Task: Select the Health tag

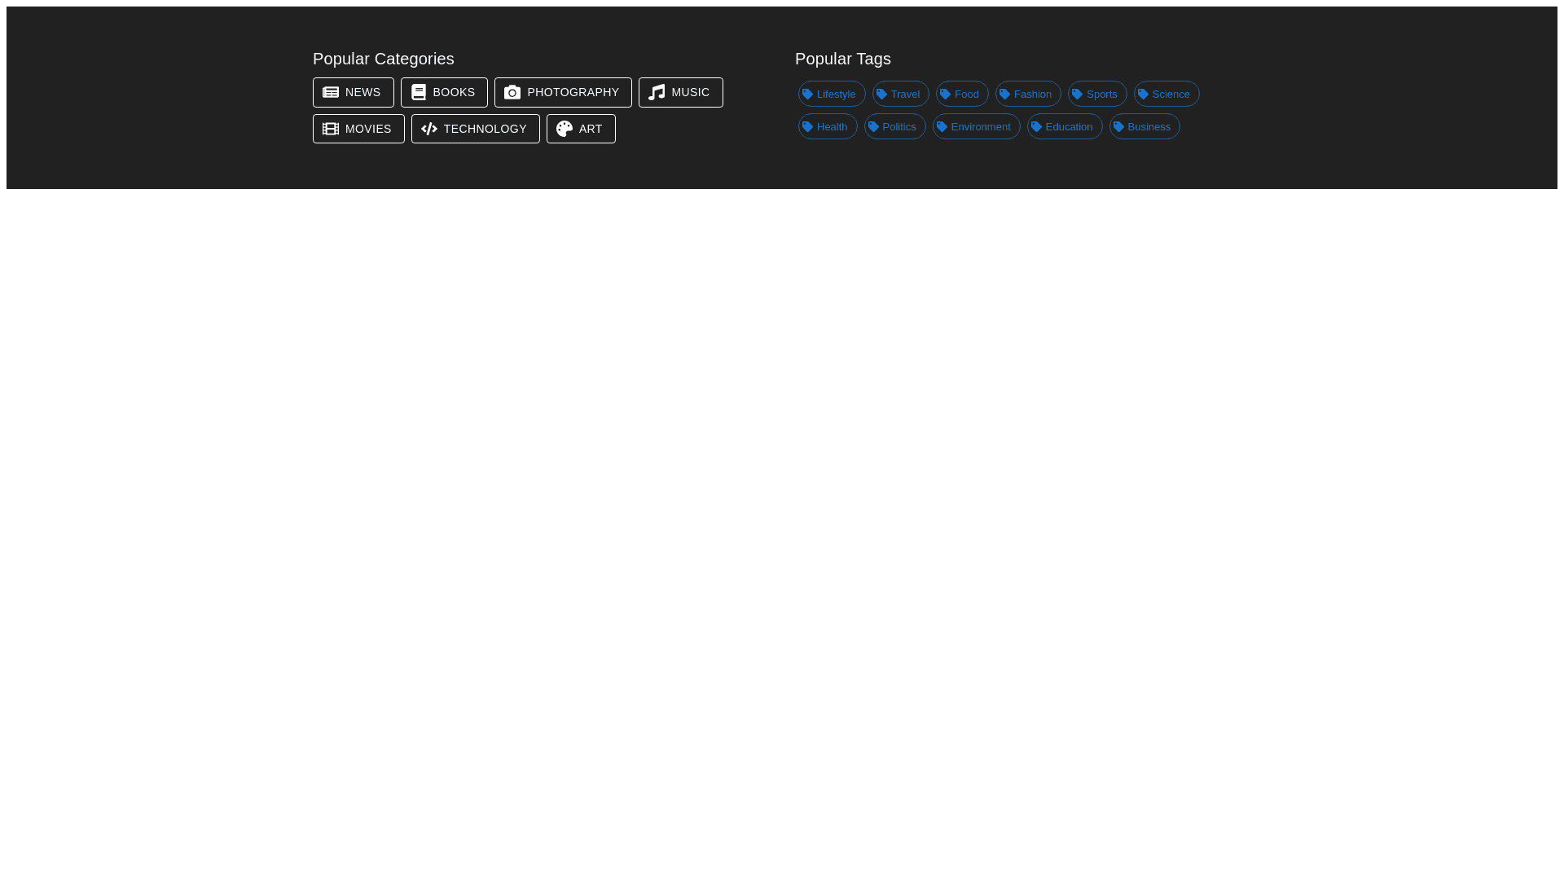Action: (x=828, y=127)
